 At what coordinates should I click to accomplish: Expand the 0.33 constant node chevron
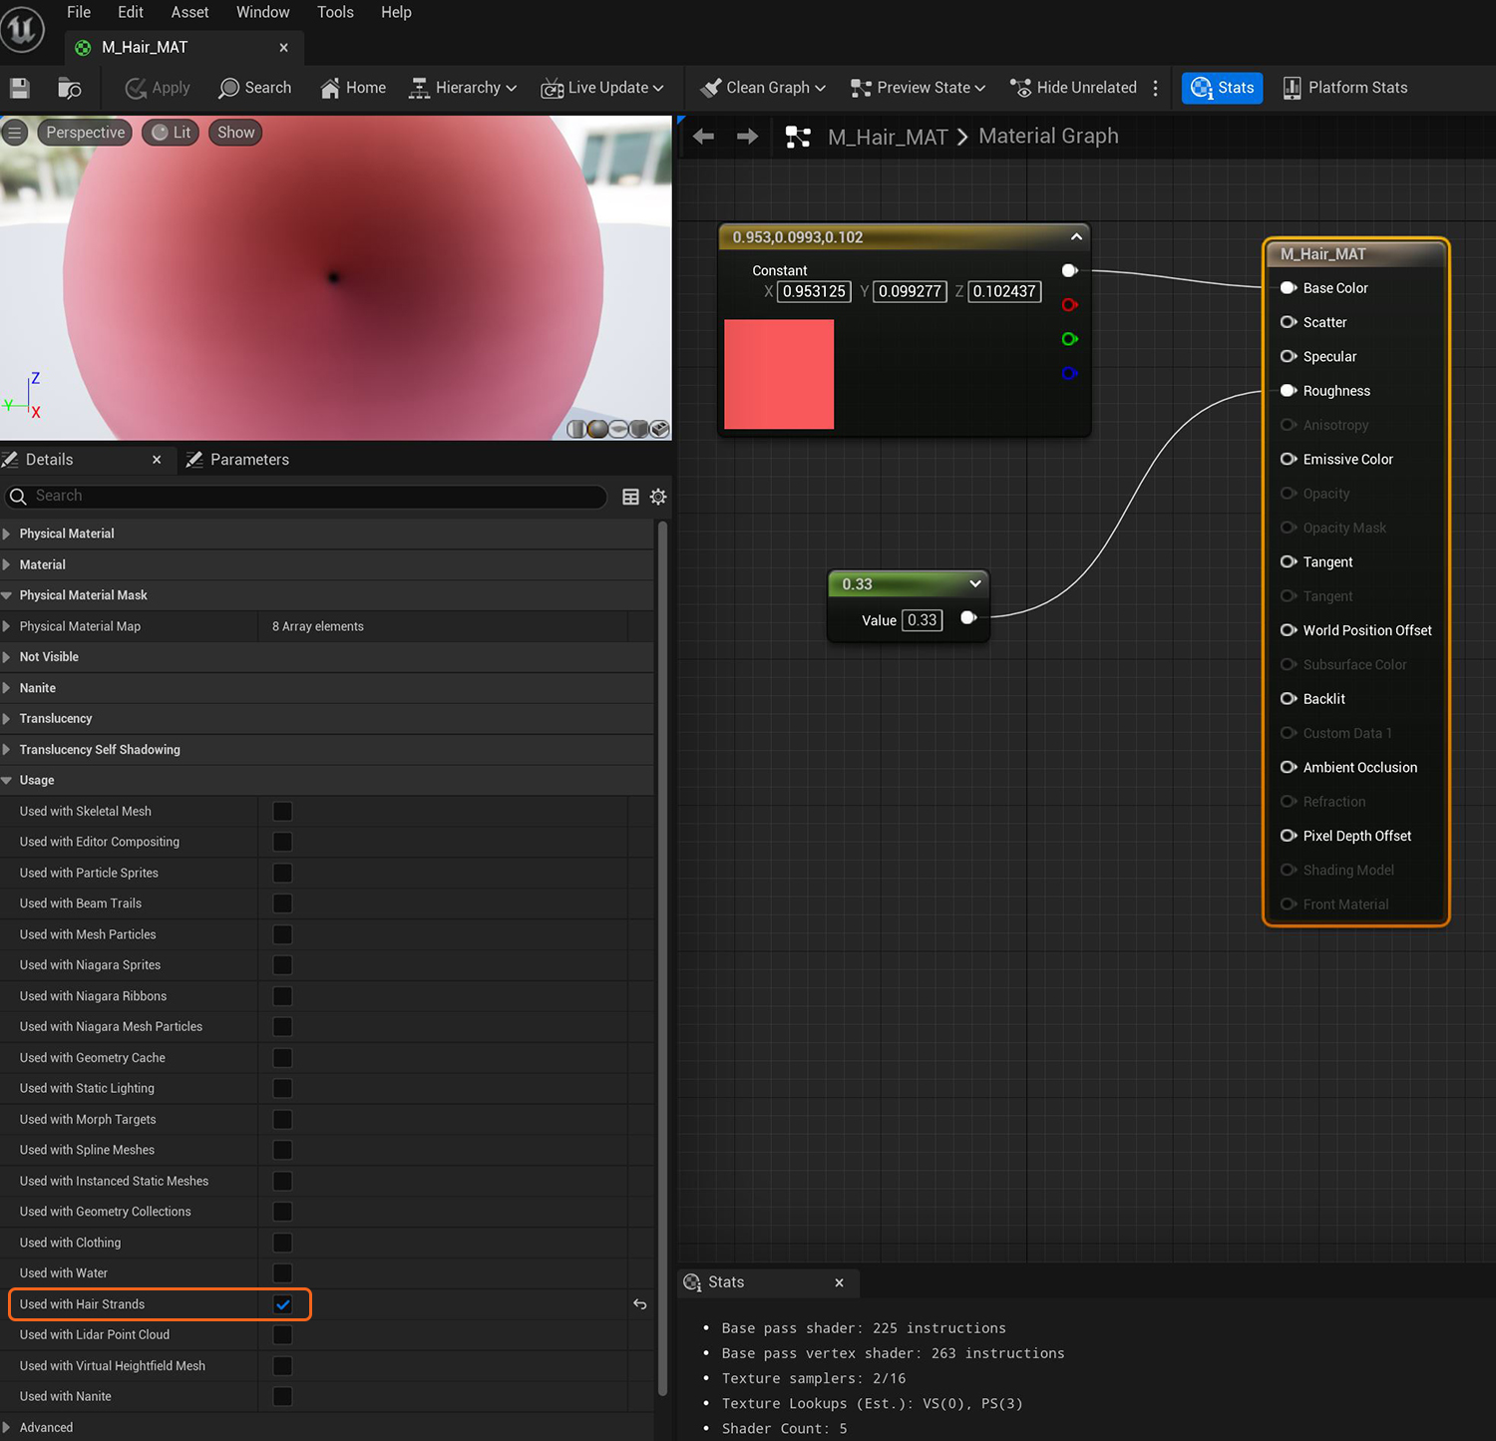pos(975,584)
